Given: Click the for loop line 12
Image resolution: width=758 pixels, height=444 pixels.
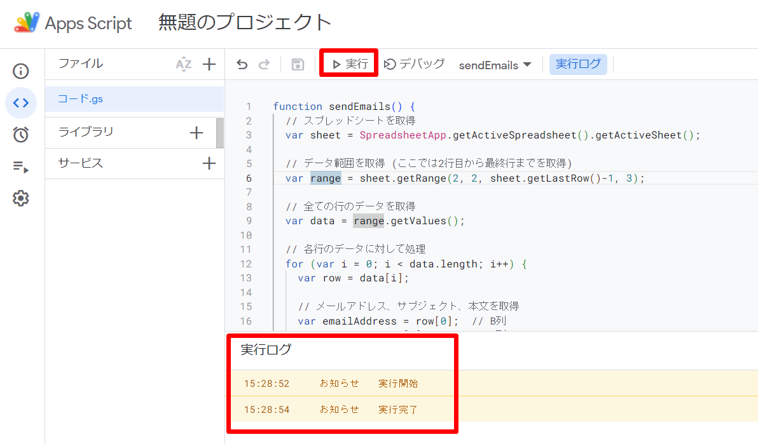Looking at the screenshot, I should point(406,264).
